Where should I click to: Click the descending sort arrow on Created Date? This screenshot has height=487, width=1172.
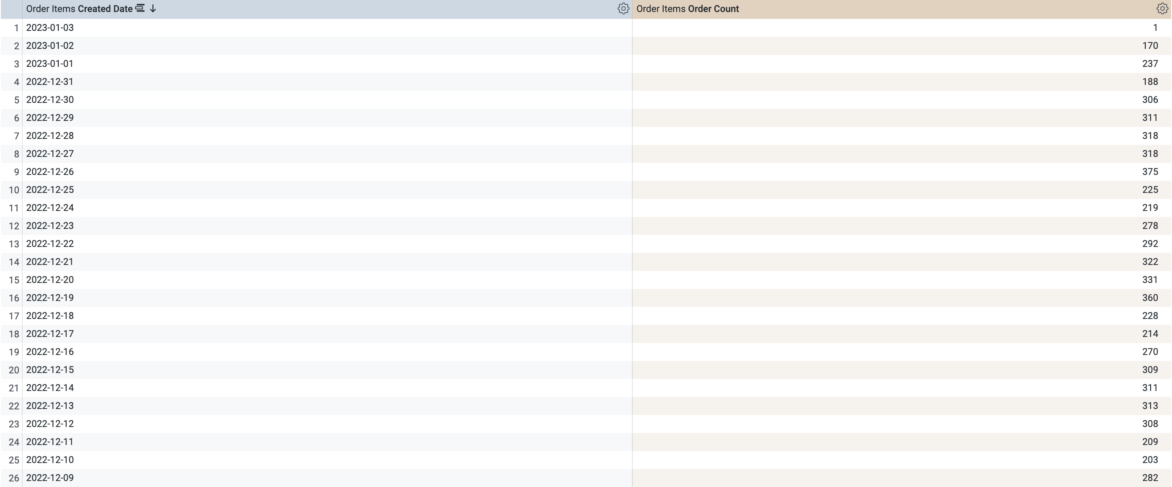[153, 9]
